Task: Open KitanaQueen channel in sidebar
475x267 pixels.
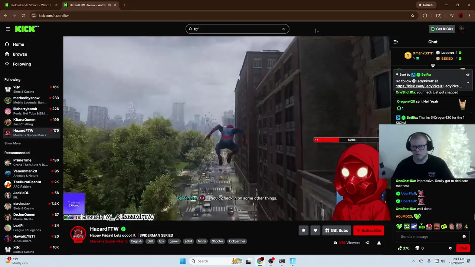Action: click(32, 122)
